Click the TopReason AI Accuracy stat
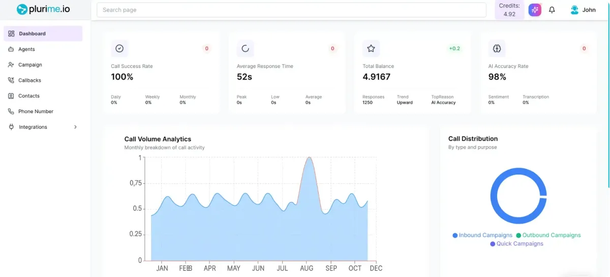The height and width of the screenshot is (277, 610). pos(443,99)
